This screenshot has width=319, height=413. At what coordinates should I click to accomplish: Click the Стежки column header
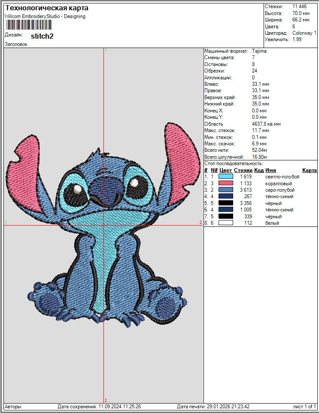pyautogui.click(x=243, y=170)
